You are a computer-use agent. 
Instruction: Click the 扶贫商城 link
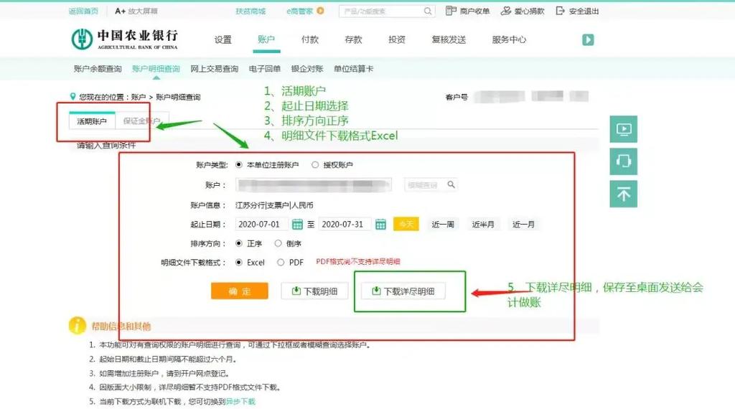pos(251,11)
